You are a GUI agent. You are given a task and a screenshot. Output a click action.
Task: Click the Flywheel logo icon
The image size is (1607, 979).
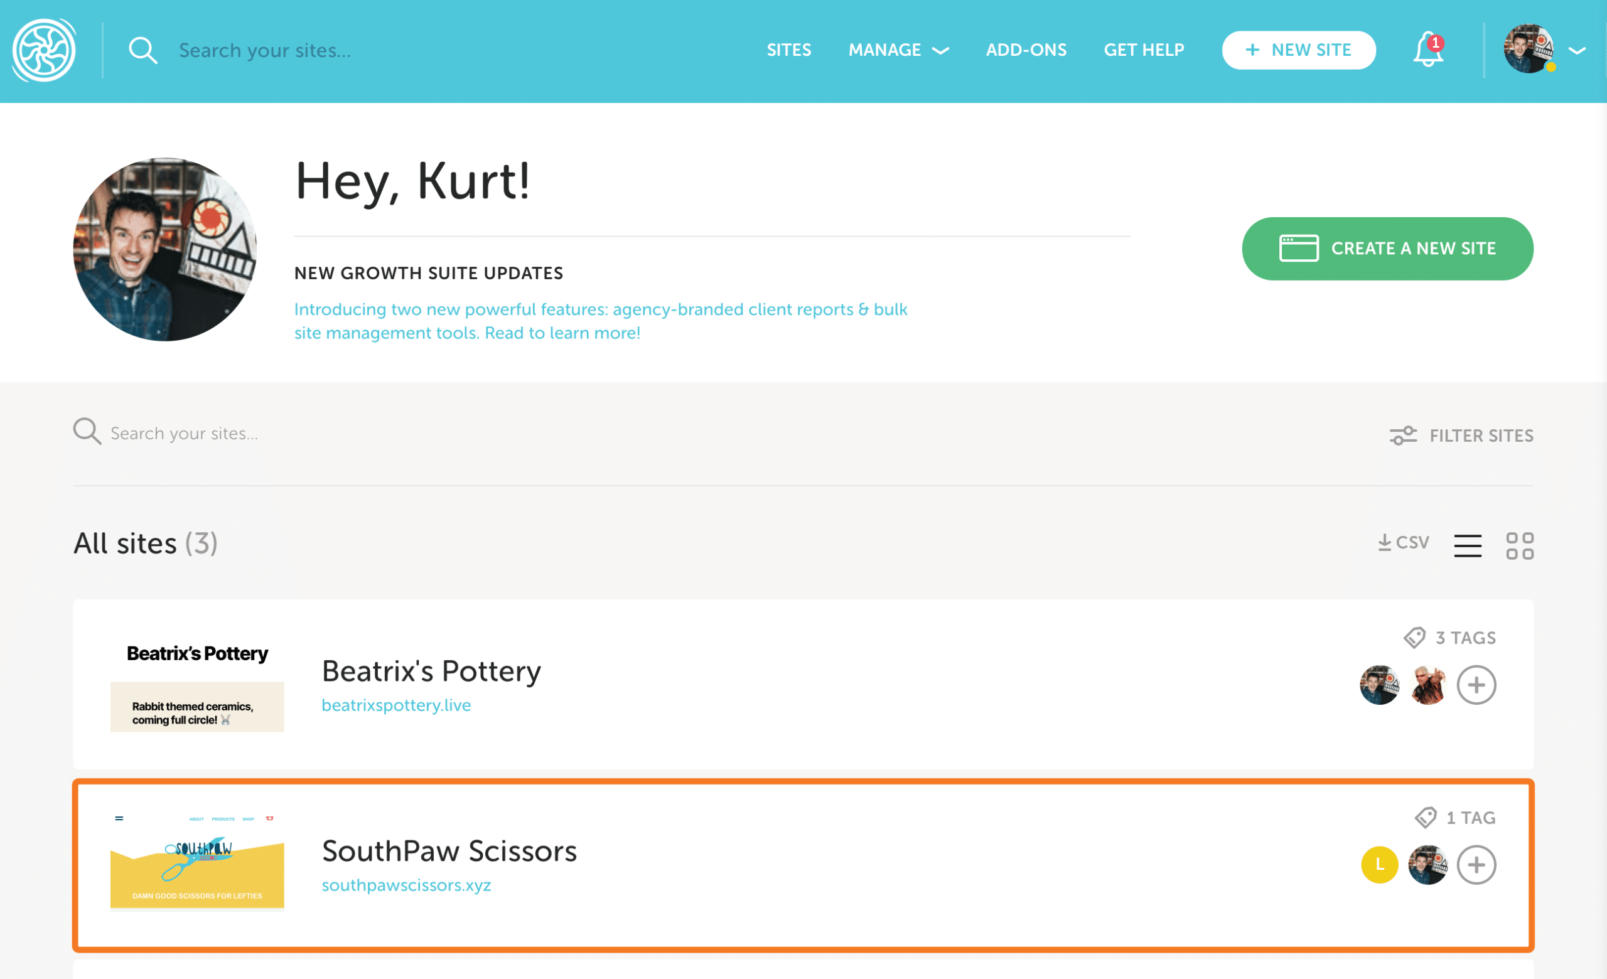point(44,50)
